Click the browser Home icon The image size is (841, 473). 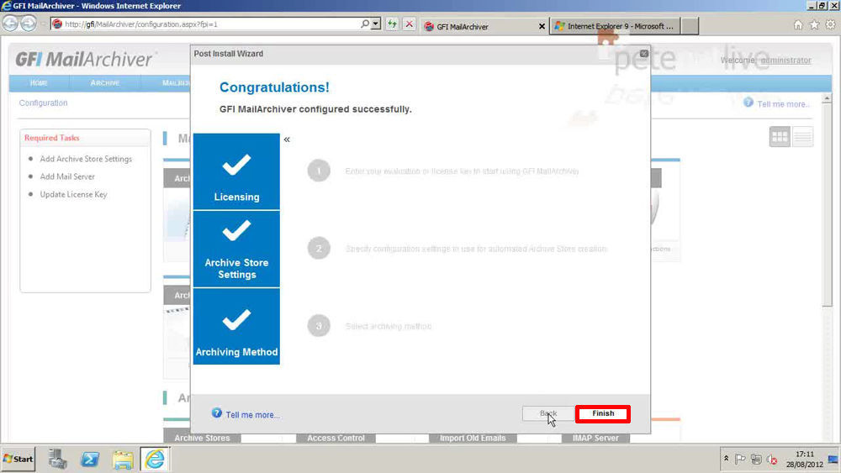click(x=798, y=24)
